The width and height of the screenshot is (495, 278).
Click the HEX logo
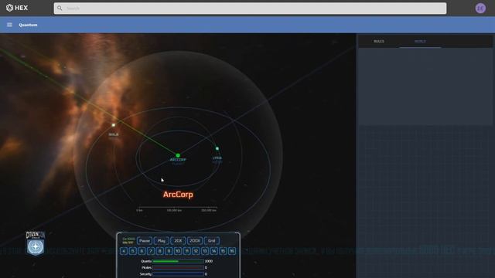[17, 8]
